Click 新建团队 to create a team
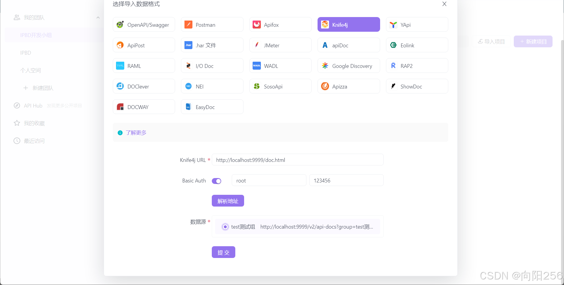 [38, 88]
